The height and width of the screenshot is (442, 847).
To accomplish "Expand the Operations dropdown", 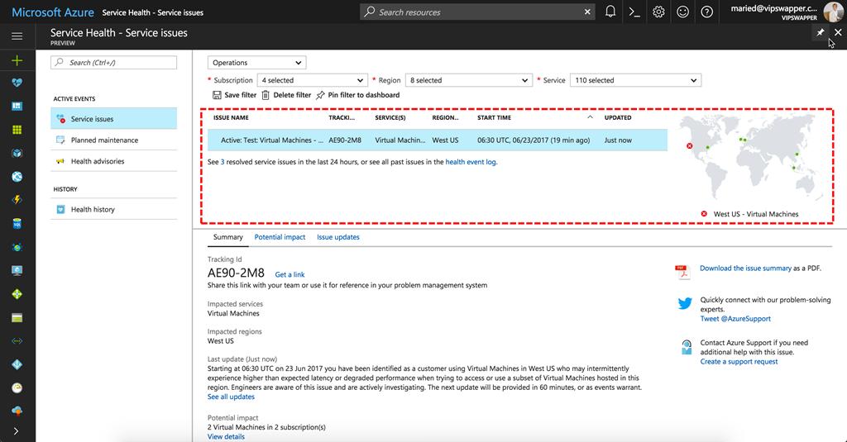I will [256, 63].
